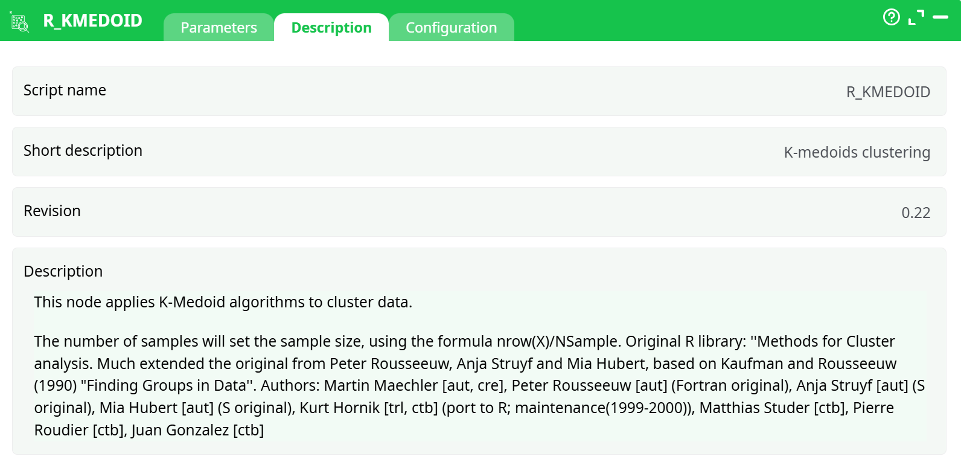Open the Configuration tab

point(451,28)
